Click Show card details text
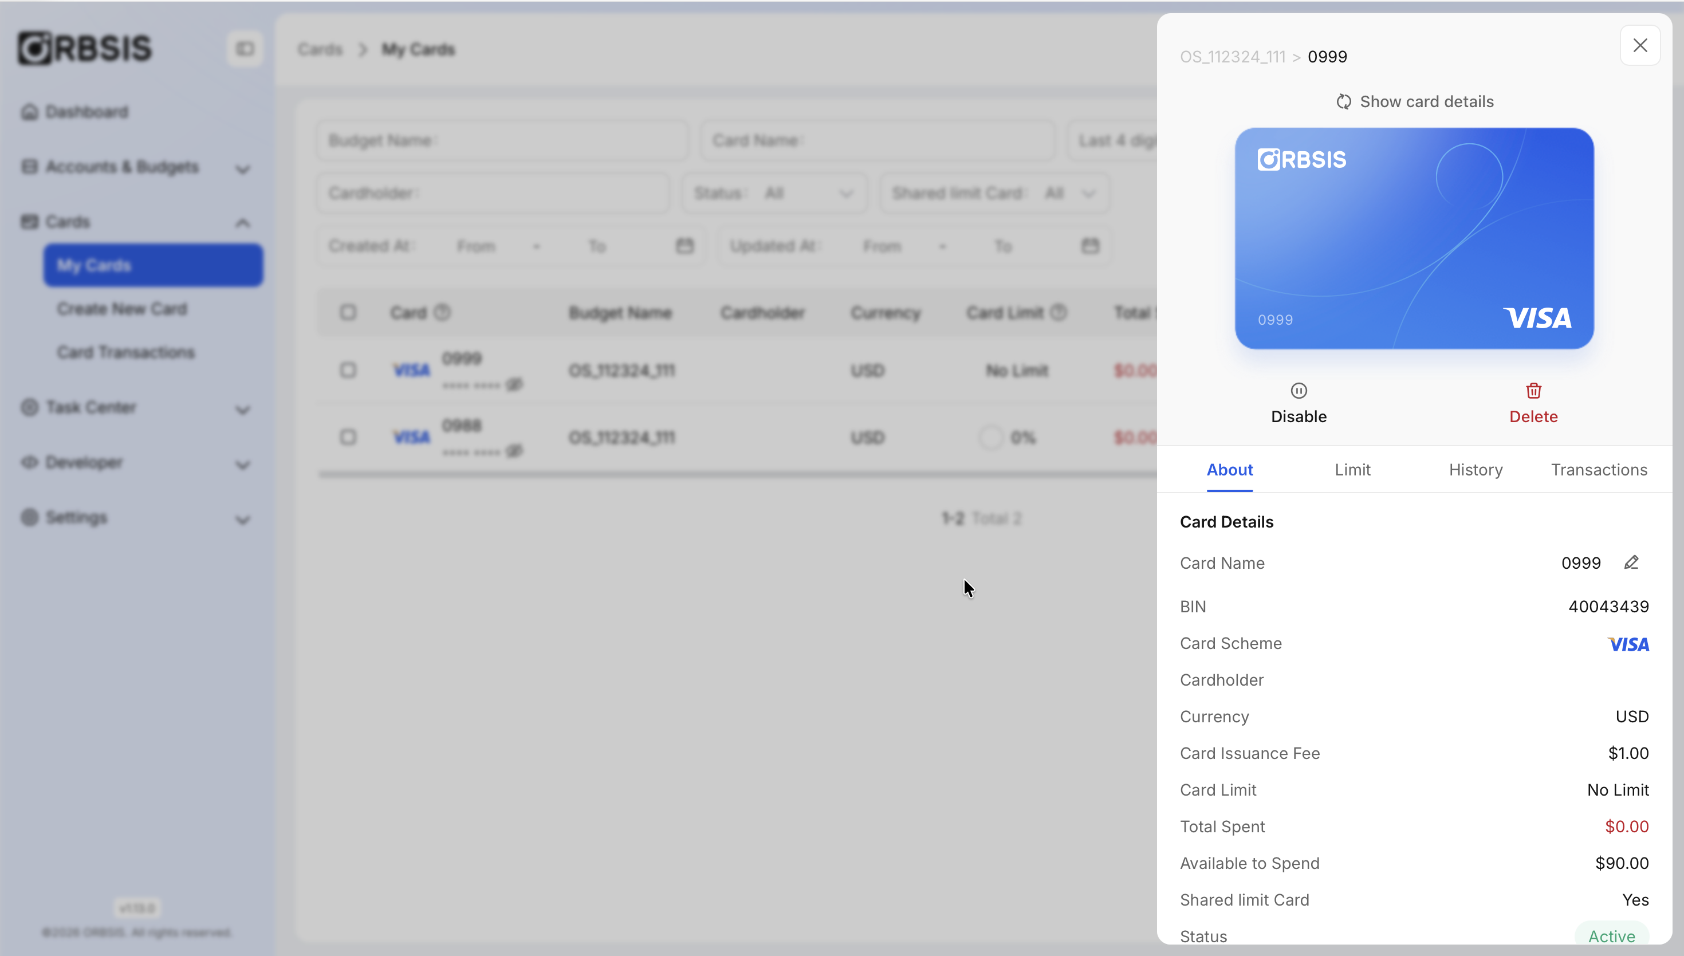 1426,102
